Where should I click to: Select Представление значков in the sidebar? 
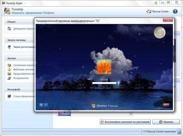24,74
